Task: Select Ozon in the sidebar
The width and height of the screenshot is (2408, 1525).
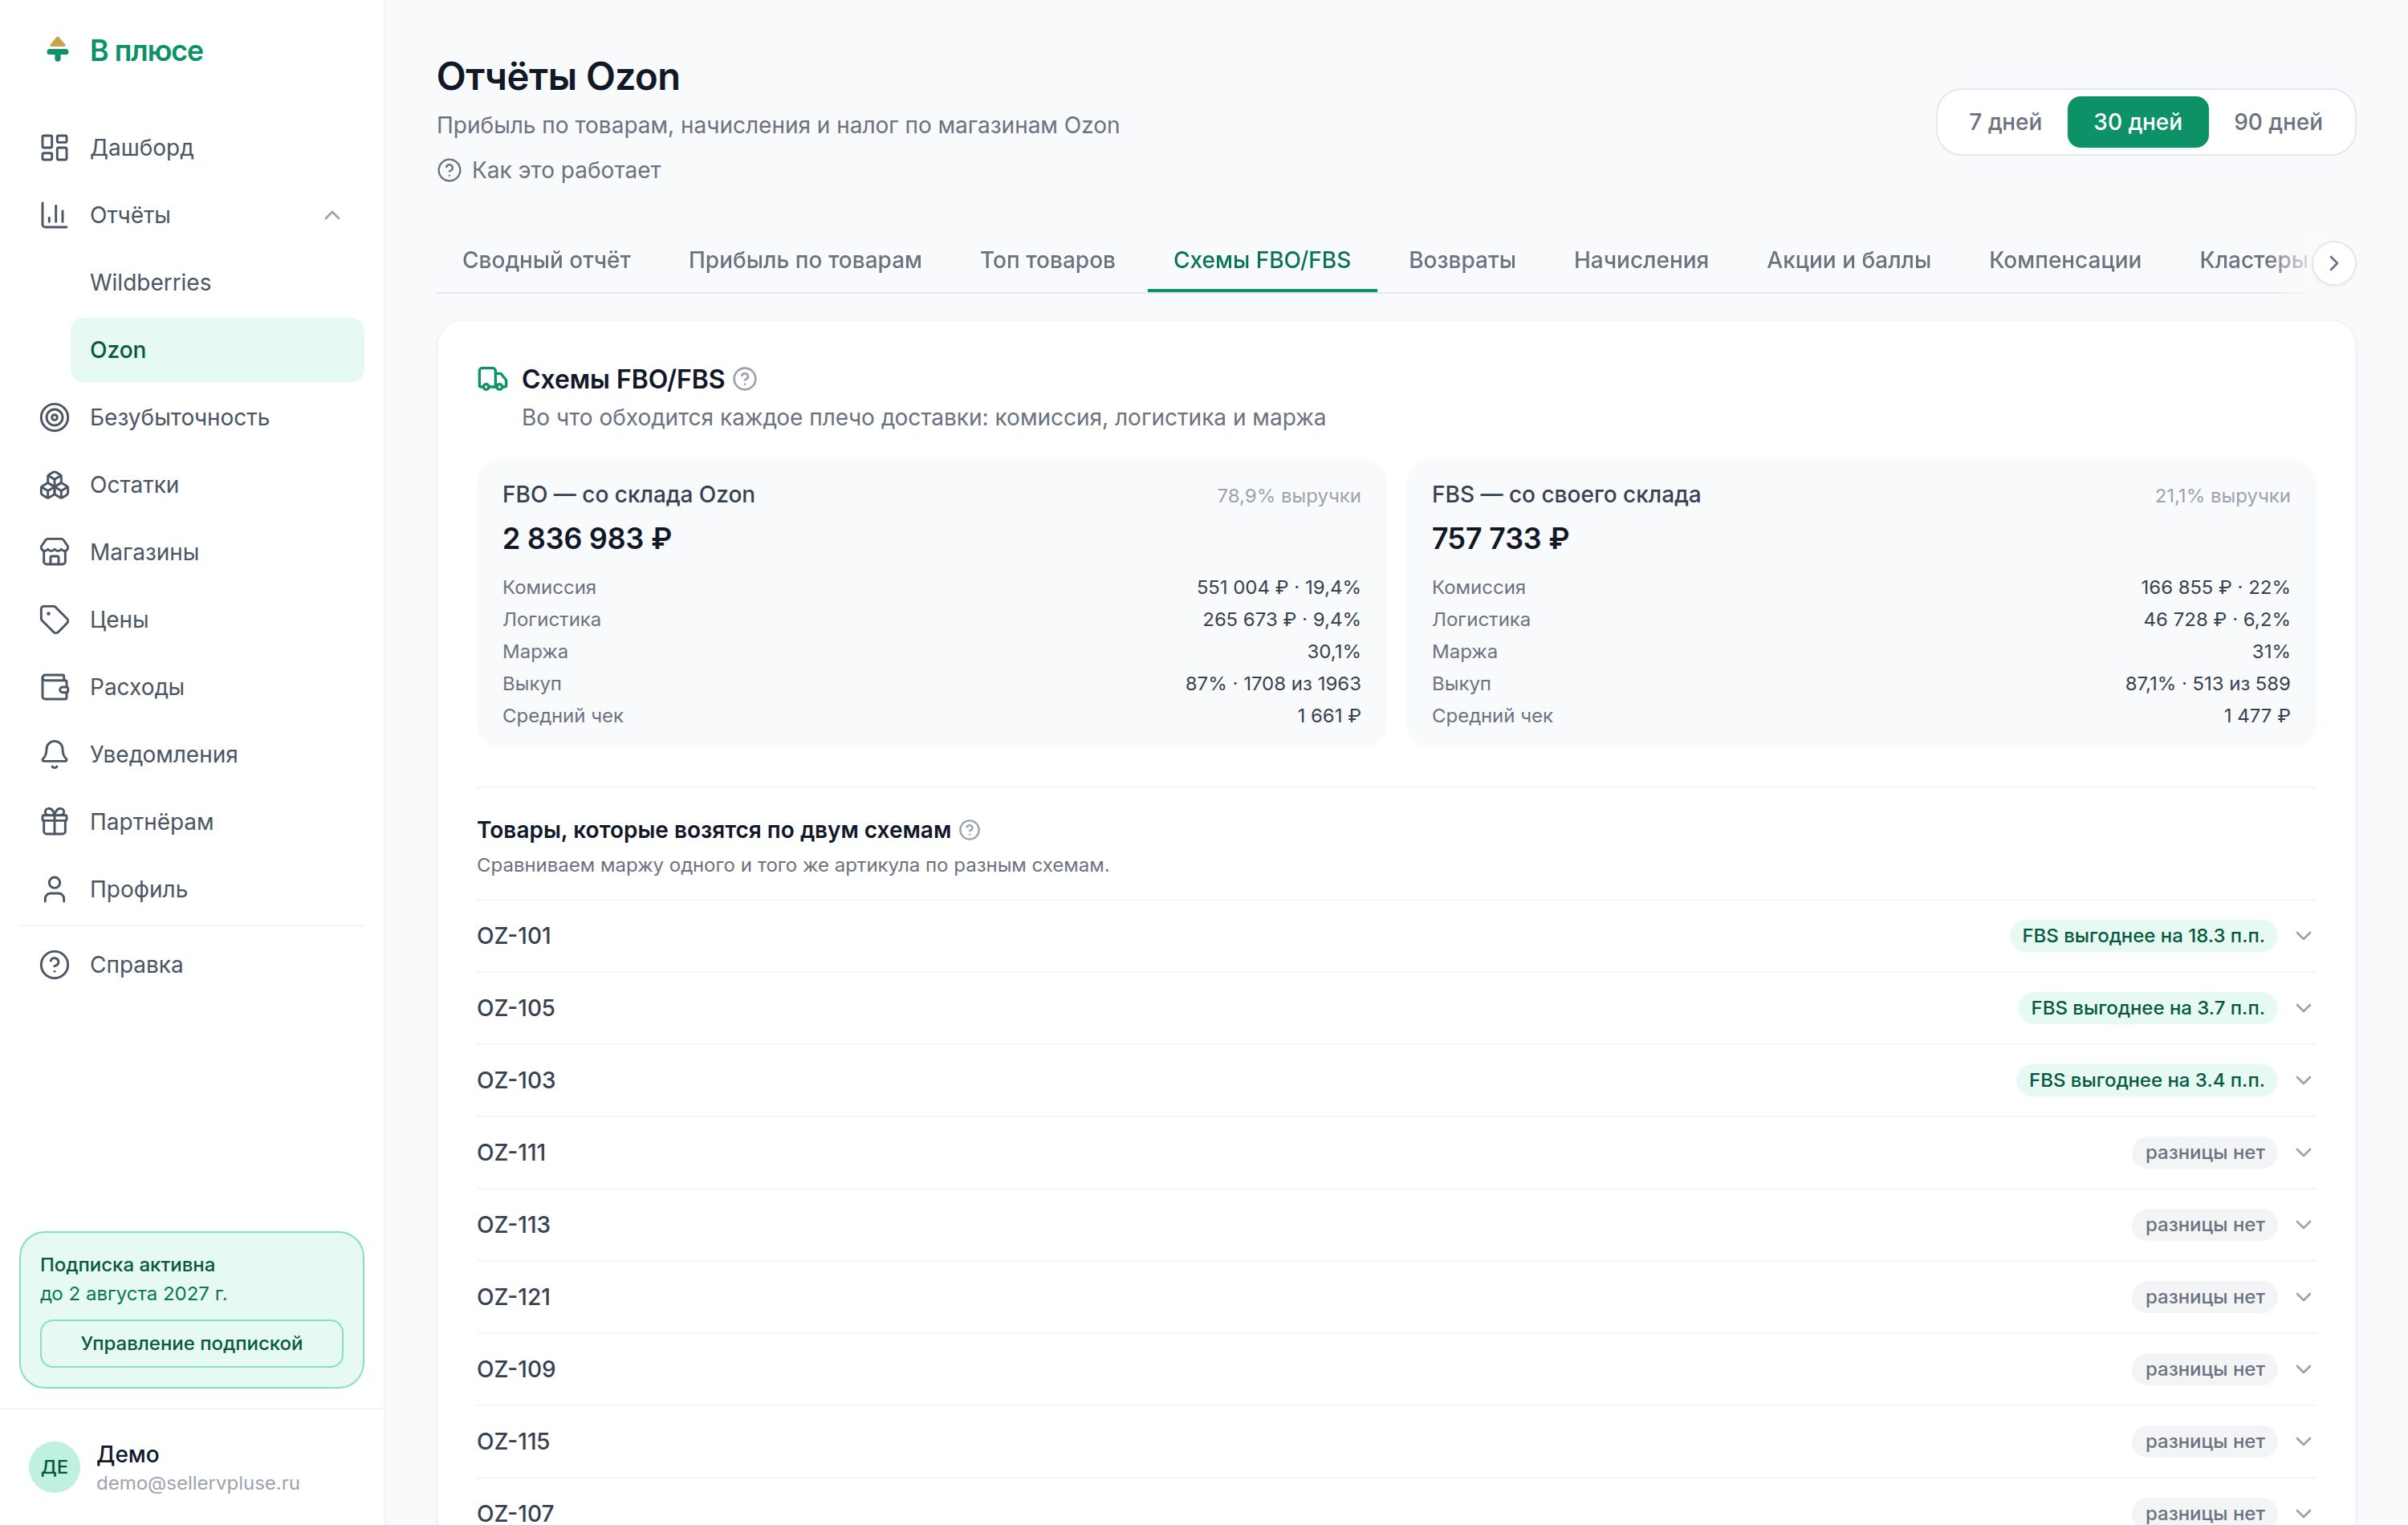Action: point(217,350)
